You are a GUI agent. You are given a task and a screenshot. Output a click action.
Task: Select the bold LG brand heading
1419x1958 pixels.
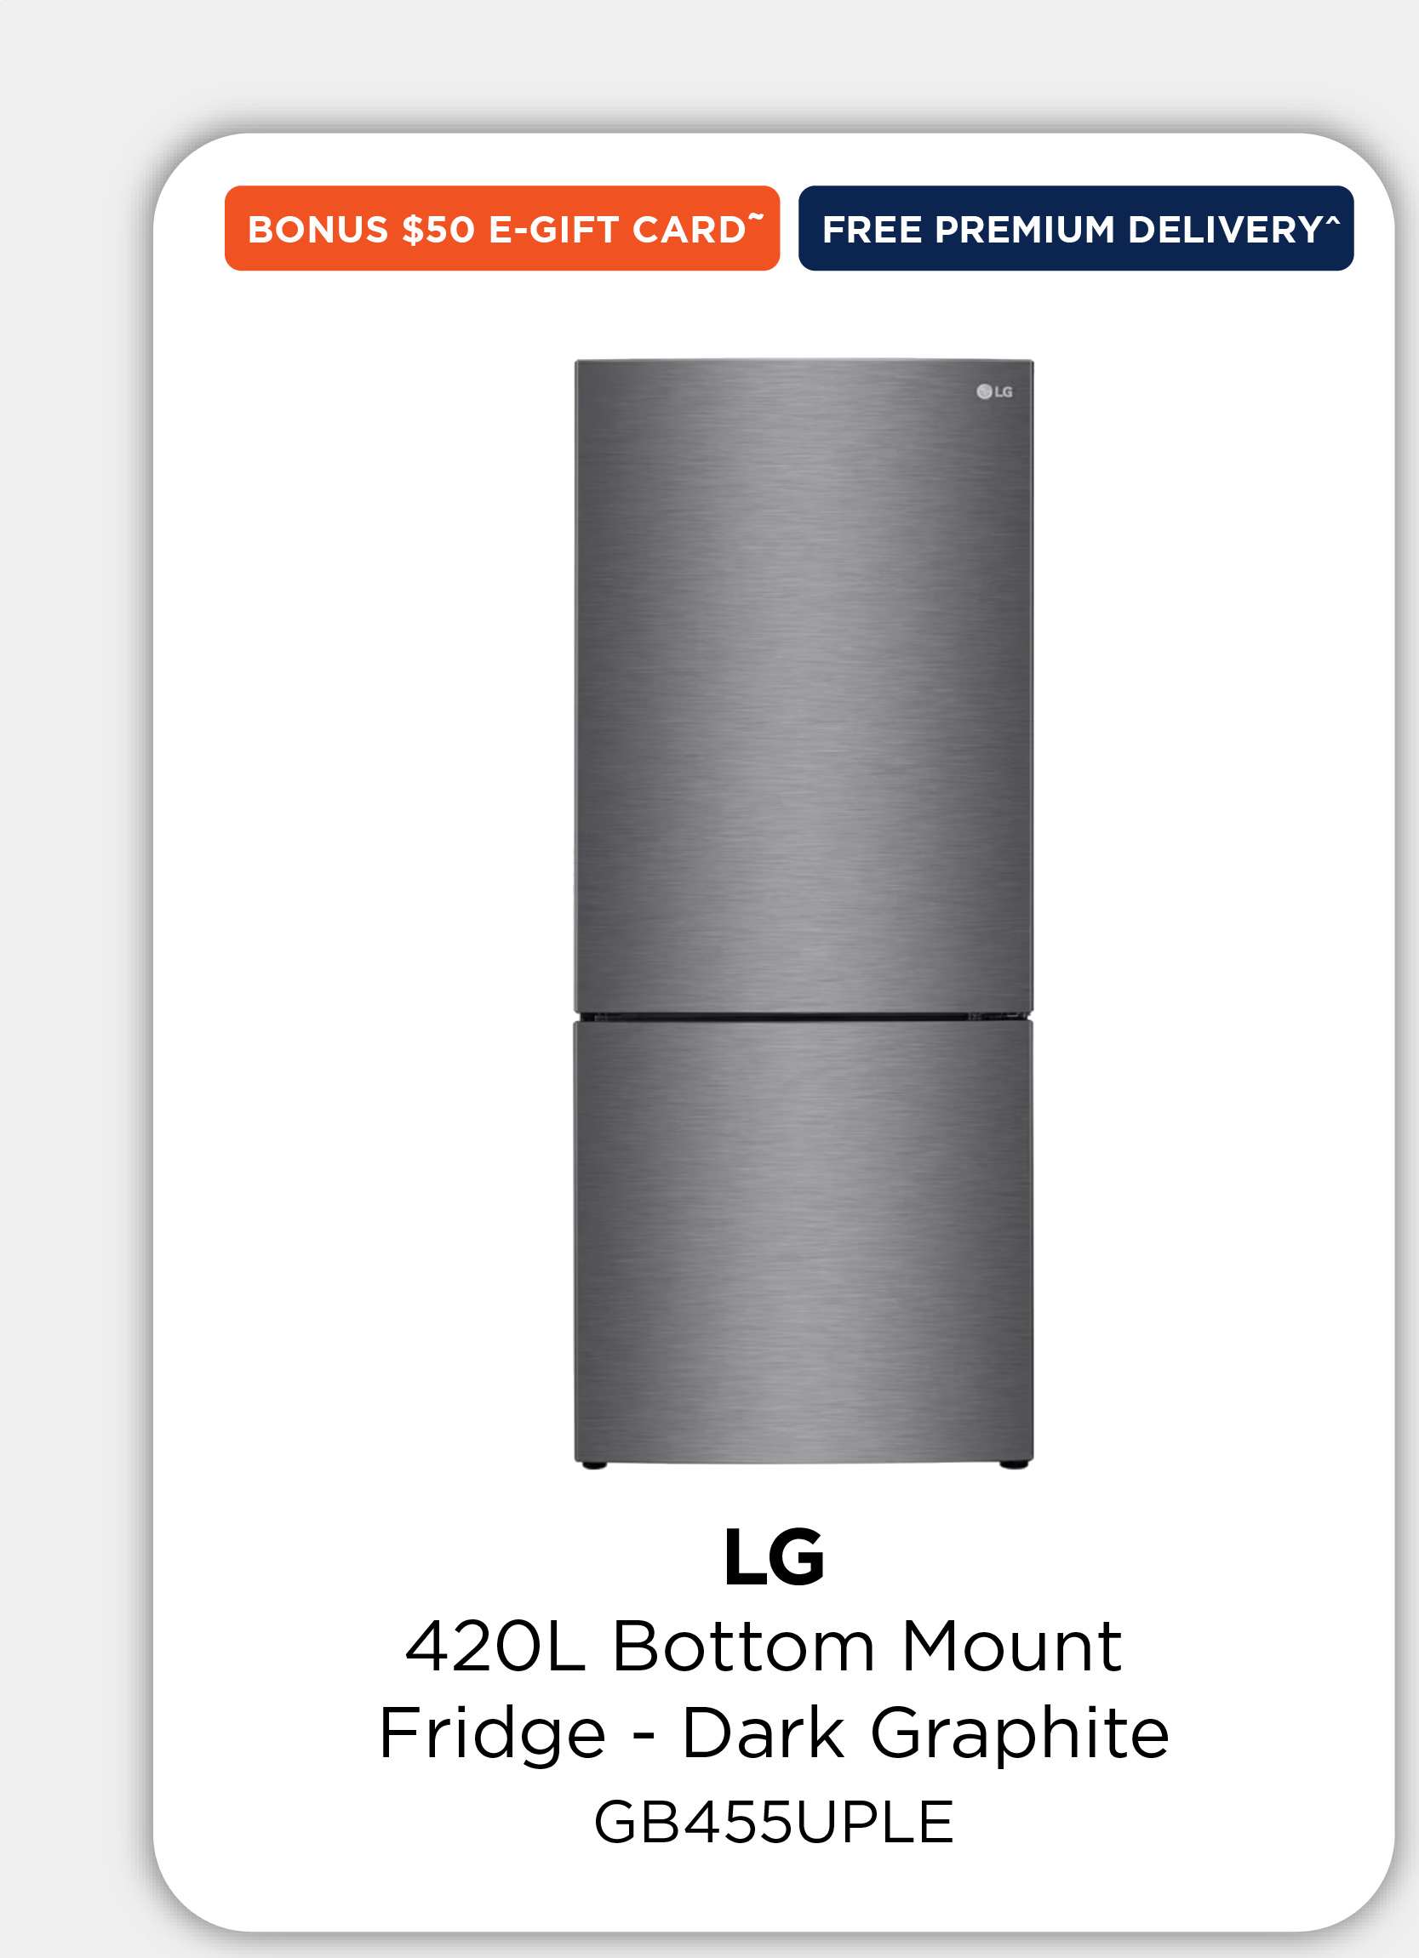pos(775,1556)
